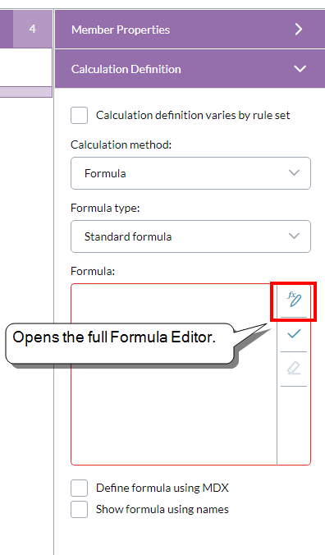This screenshot has height=555, width=325.
Task: Click the eraser clear formula icon
Action: (x=294, y=369)
